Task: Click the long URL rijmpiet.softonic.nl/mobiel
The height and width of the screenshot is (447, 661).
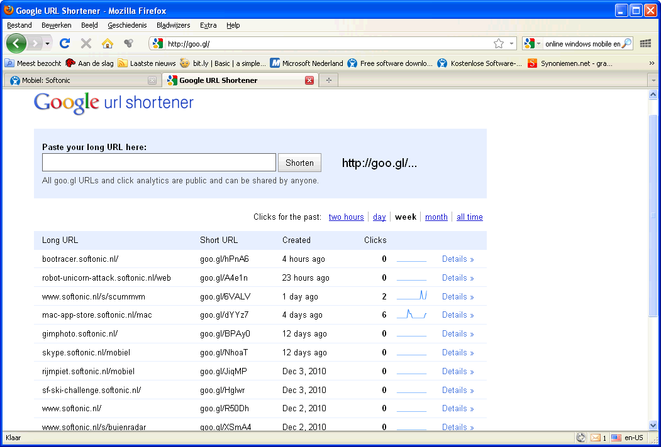Action: coord(88,371)
